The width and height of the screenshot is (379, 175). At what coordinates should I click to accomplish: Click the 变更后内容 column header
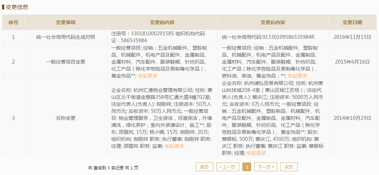tap(273, 22)
